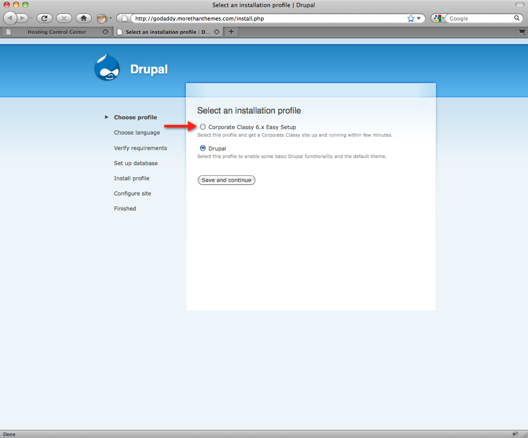Click the green zoom window button
Screen dimensions: 528x438
coord(25,5)
